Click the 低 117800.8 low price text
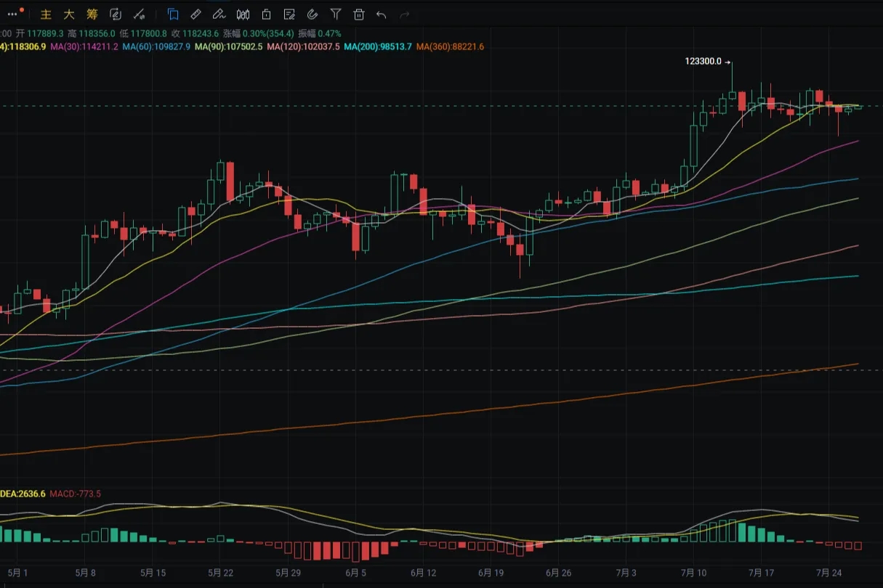This screenshot has width=883, height=588. tap(143, 33)
